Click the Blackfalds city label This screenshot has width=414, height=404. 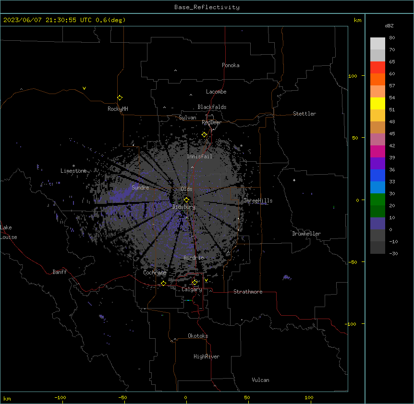click(212, 107)
